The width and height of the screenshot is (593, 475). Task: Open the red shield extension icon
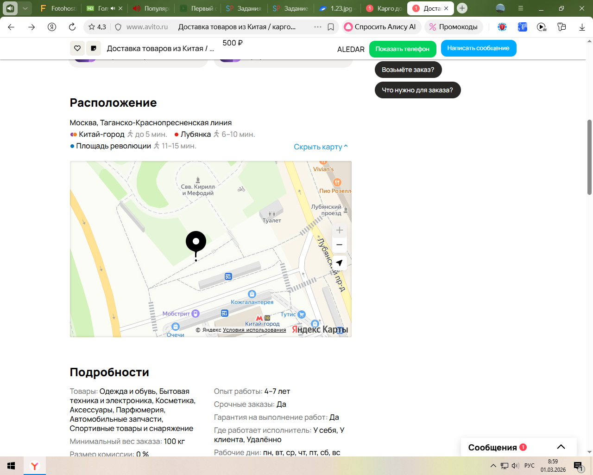tap(502, 27)
